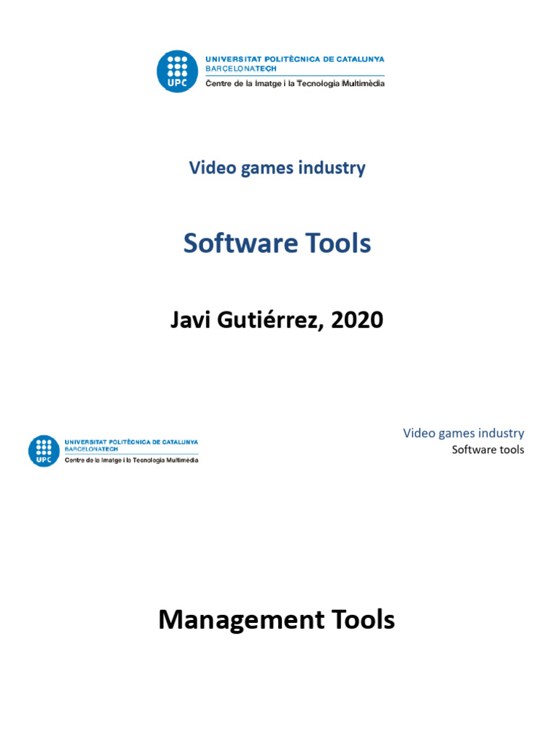Click 'Centre de la Imatge' text on the second slide
555x740 pixels.
(93, 460)
